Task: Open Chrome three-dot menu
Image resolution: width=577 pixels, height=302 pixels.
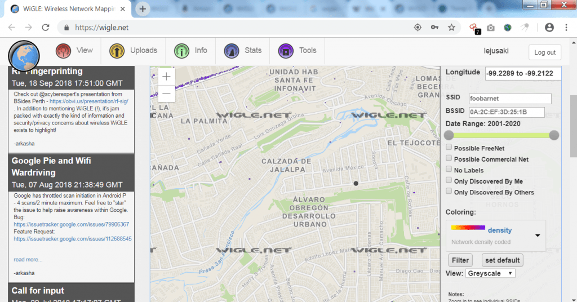Action: pos(566,28)
